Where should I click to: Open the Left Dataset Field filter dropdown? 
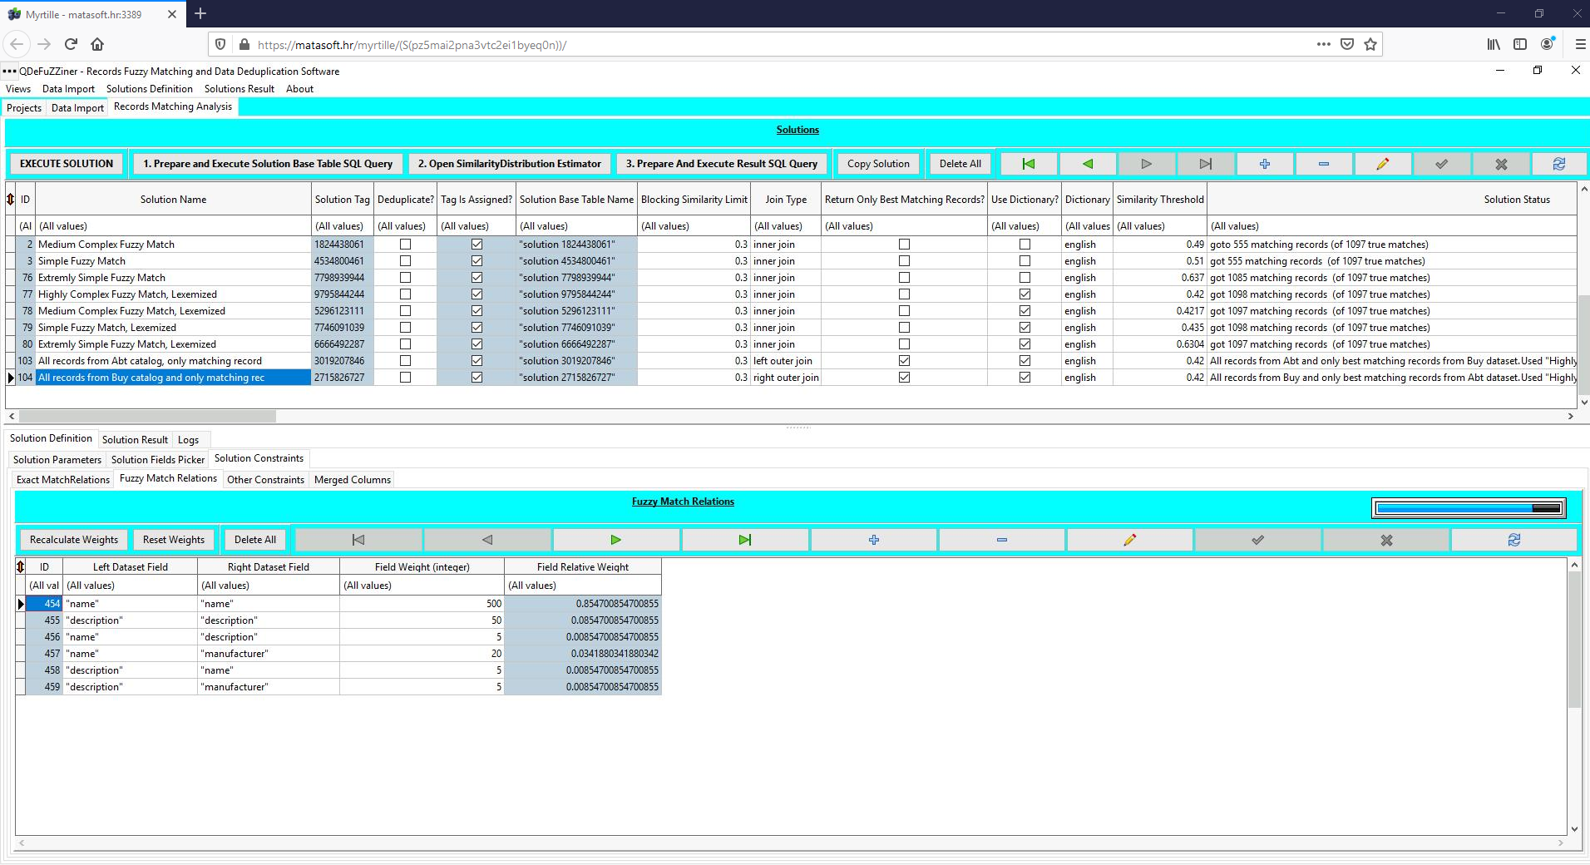click(131, 586)
